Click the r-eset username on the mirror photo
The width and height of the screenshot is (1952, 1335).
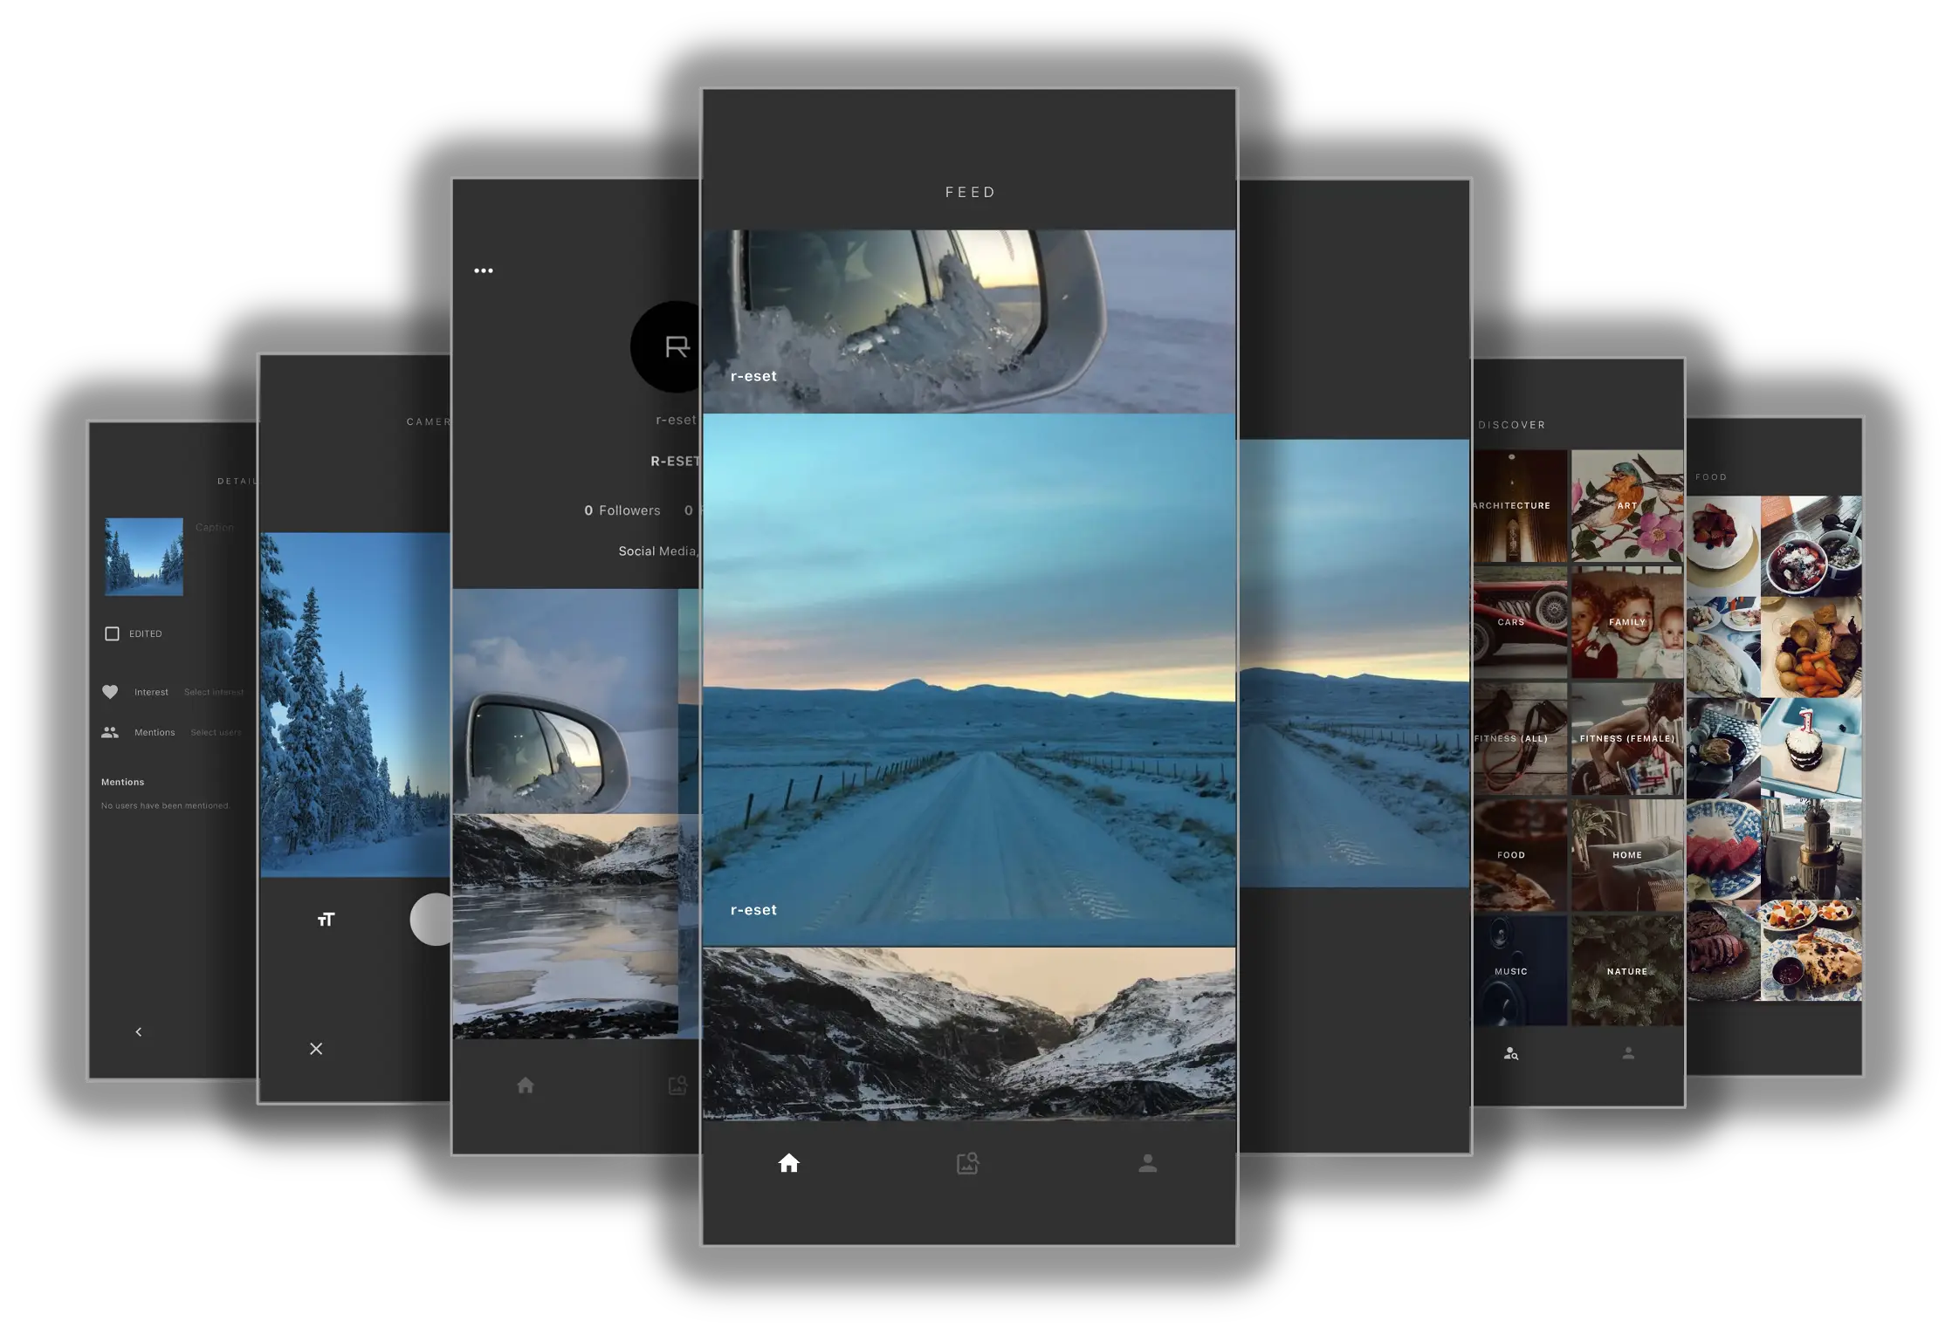(753, 376)
